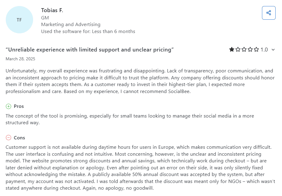Open the review titled Unreliable experience
The width and height of the screenshot is (282, 196).
click(x=89, y=49)
